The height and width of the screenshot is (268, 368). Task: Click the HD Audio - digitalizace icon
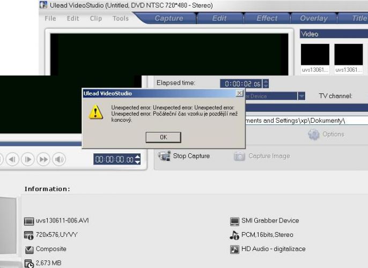pyautogui.click(x=235, y=249)
